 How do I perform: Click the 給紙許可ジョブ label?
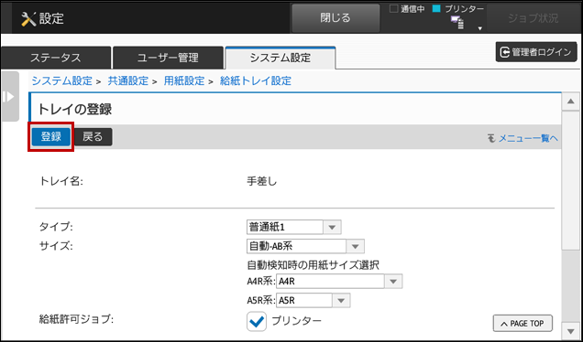76,319
